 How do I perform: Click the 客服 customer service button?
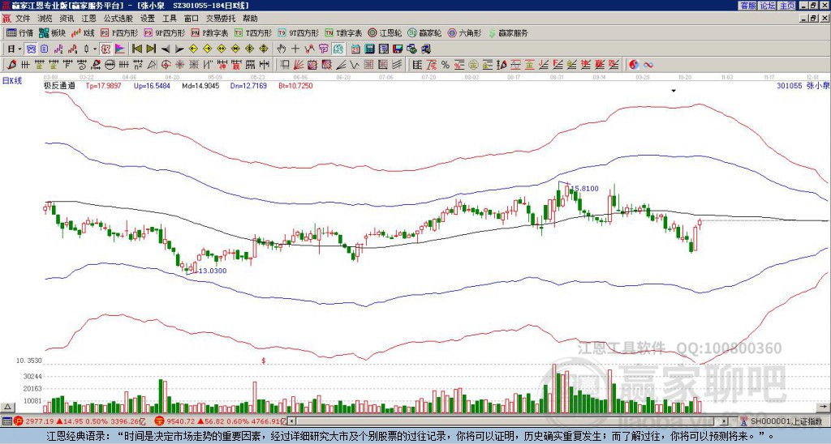click(748, 6)
